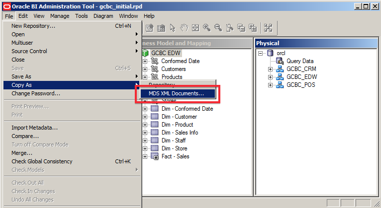The width and height of the screenshot is (381, 208).
Task: Open the Source Control submenu
Action: coord(72,51)
